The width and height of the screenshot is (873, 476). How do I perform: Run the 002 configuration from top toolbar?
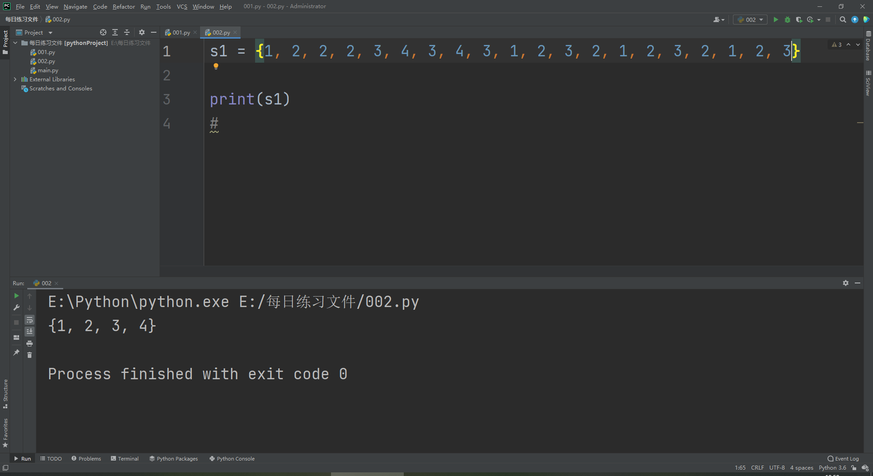point(776,20)
